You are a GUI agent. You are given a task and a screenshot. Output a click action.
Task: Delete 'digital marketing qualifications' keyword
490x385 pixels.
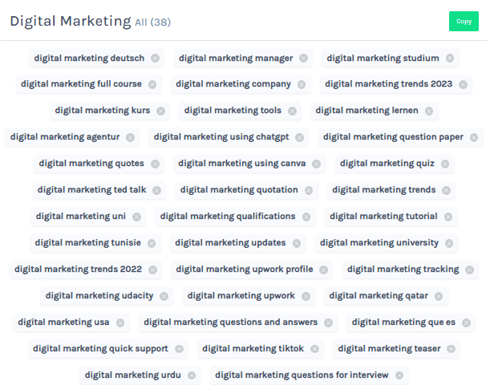click(x=306, y=217)
